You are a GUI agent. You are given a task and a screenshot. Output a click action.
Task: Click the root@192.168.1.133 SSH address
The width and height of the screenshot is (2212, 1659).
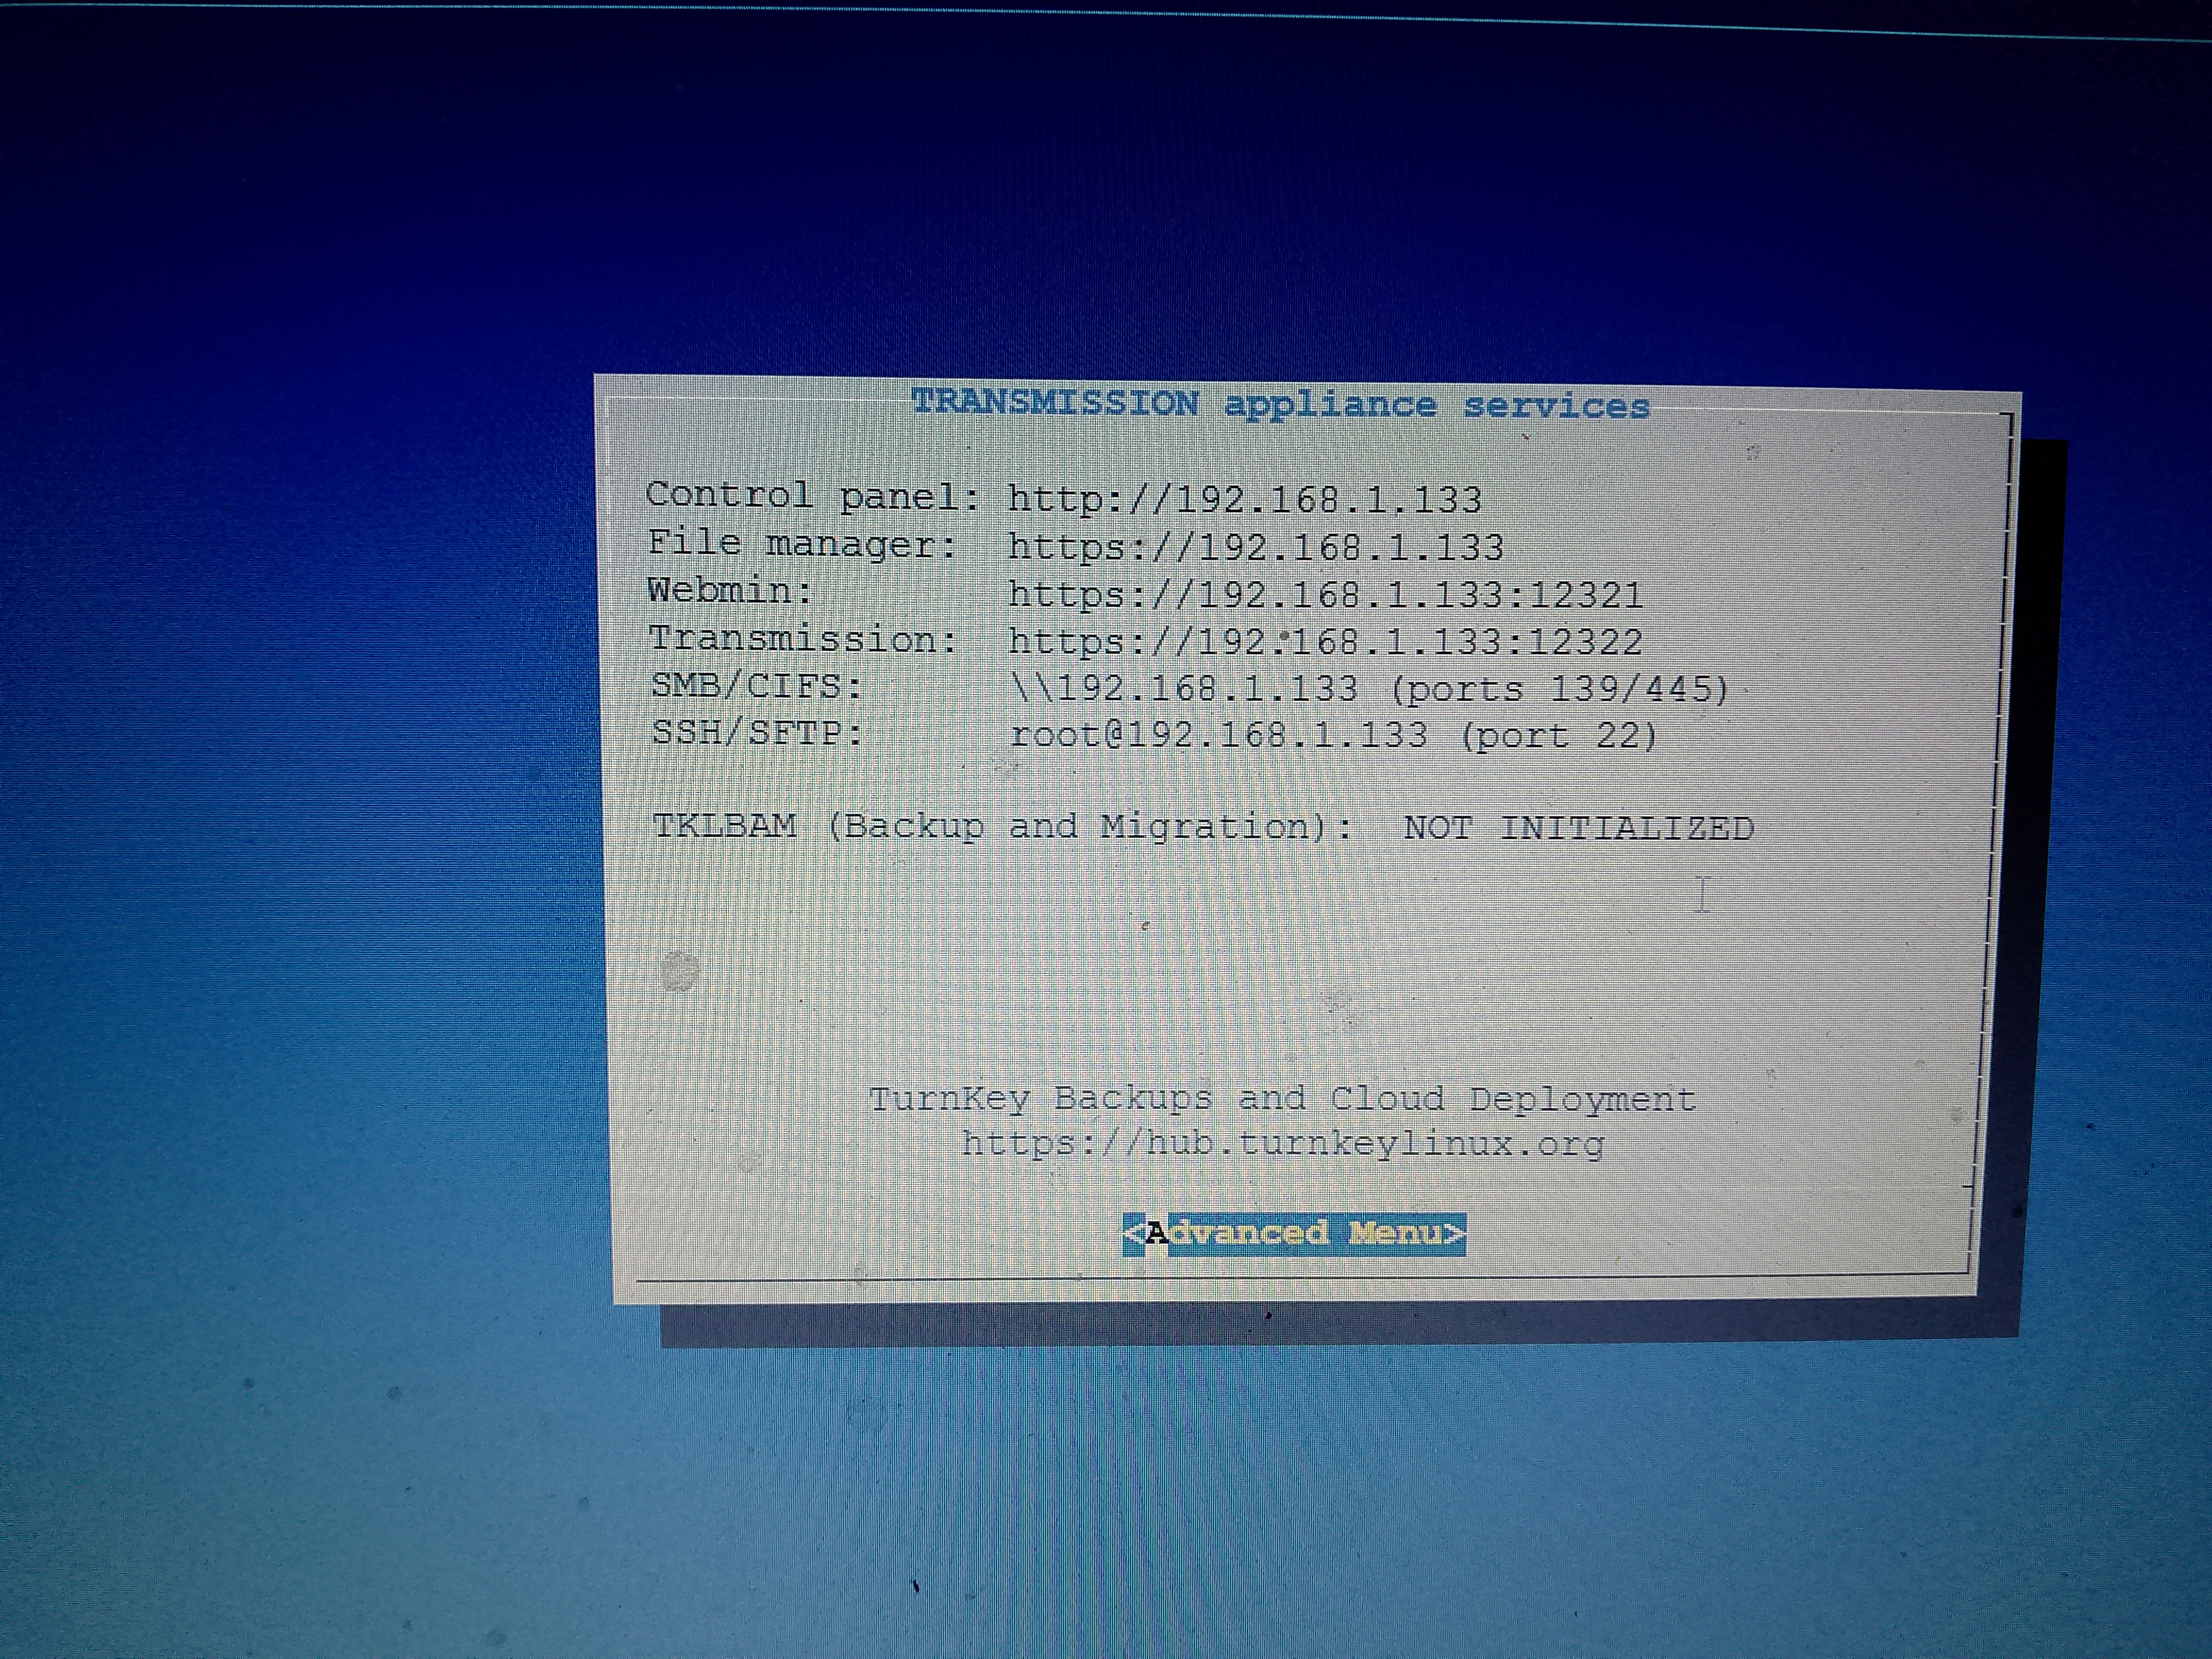[1219, 735]
